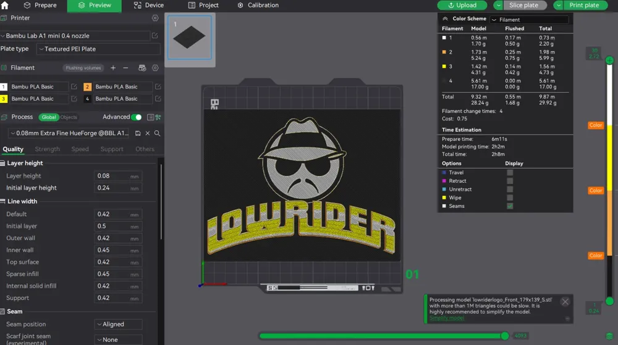The width and height of the screenshot is (618, 345).
Task: Edit filament 2 preset icon
Action: pos(158,86)
